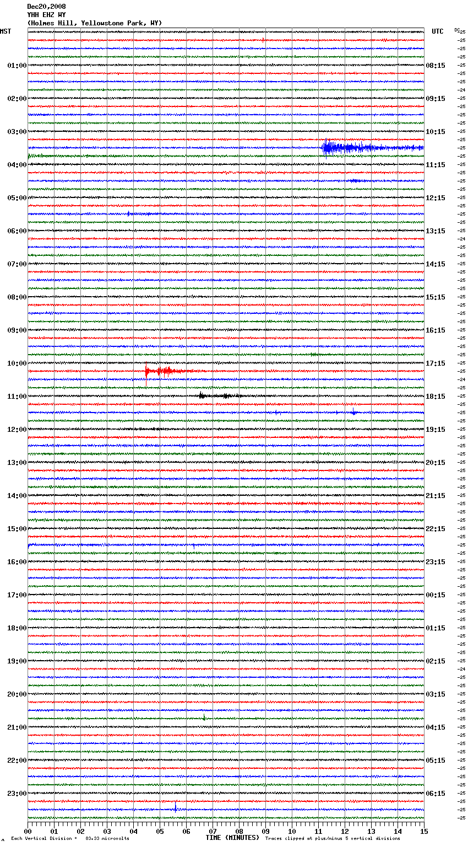468x846 pixels.
Task: Select the 12:15 UTC time label
Action: pos(436,198)
